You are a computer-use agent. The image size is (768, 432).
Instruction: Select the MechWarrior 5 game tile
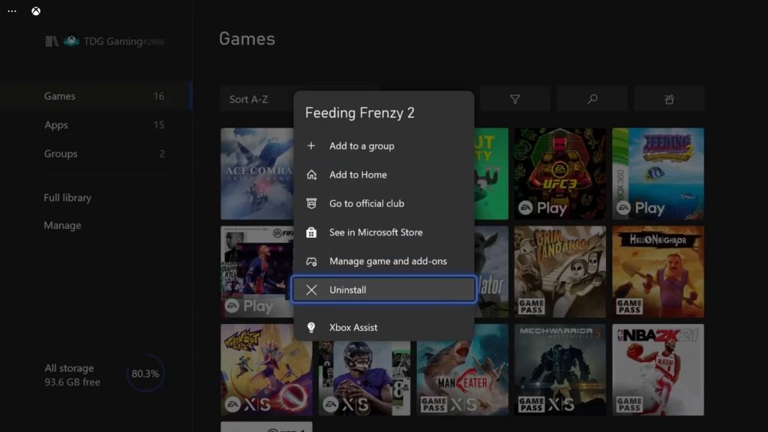[559, 370]
